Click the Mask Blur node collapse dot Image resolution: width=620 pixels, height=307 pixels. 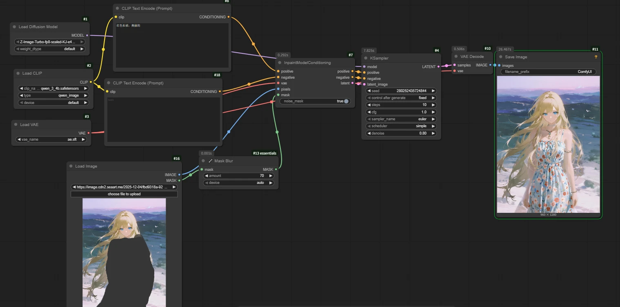(x=203, y=161)
